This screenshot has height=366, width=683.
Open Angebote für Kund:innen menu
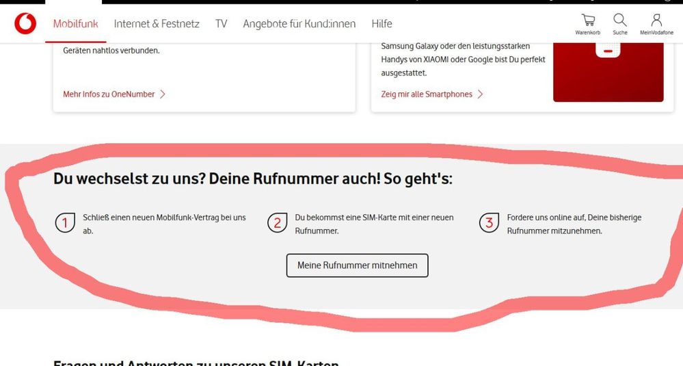299,23
